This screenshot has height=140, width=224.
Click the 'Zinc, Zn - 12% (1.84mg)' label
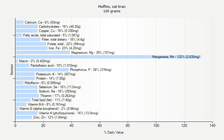[50, 117]
